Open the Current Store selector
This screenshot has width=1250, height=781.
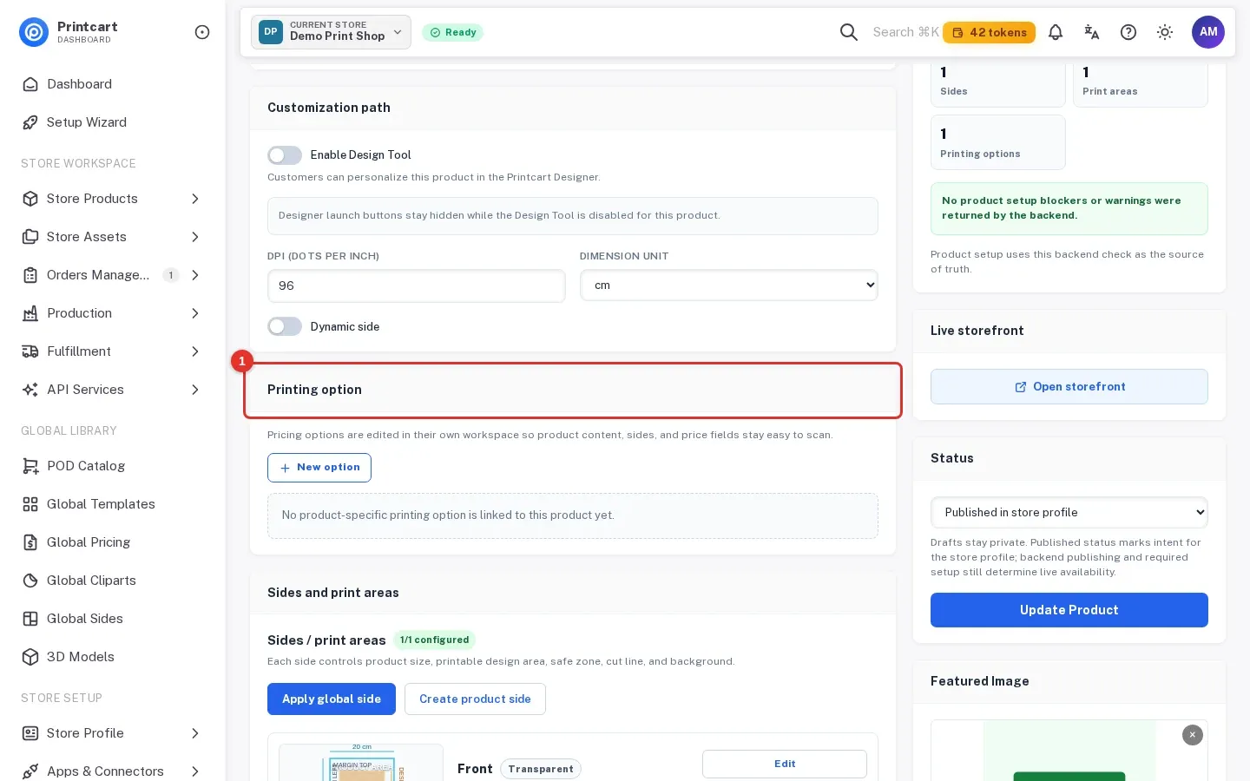(331, 32)
